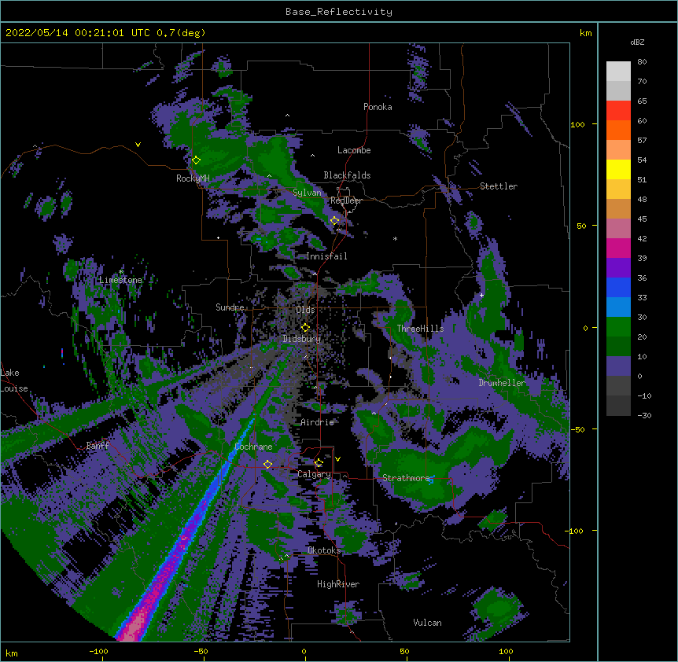The width and height of the screenshot is (678, 662).
Task: Click the Vulcan city label
Action: 427,623
